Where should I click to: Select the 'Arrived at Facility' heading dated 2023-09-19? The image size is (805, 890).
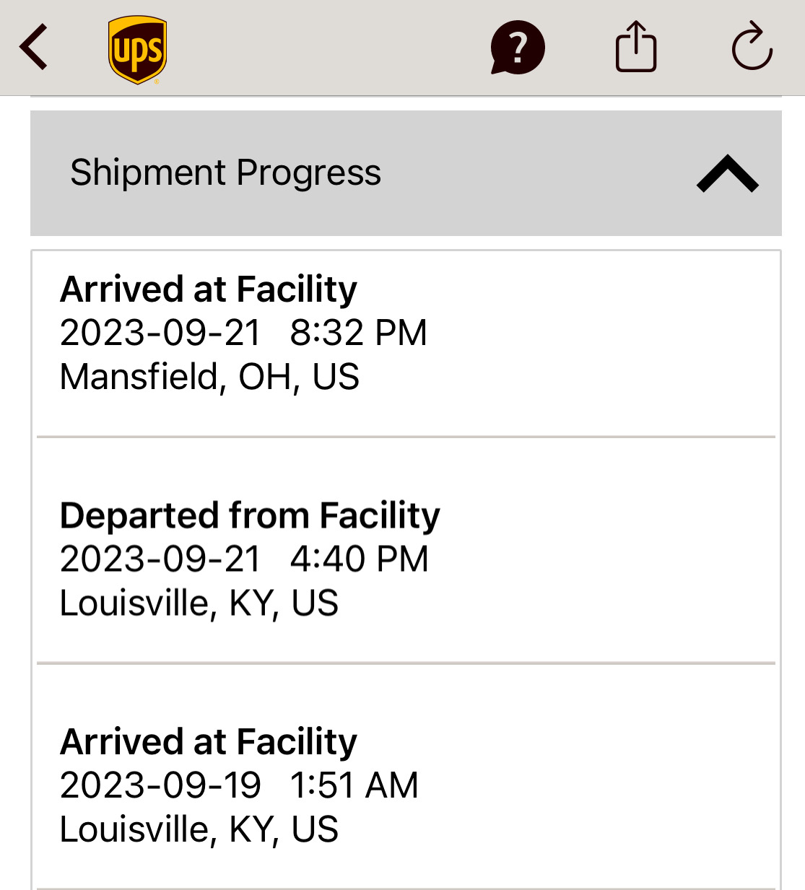[x=209, y=742]
